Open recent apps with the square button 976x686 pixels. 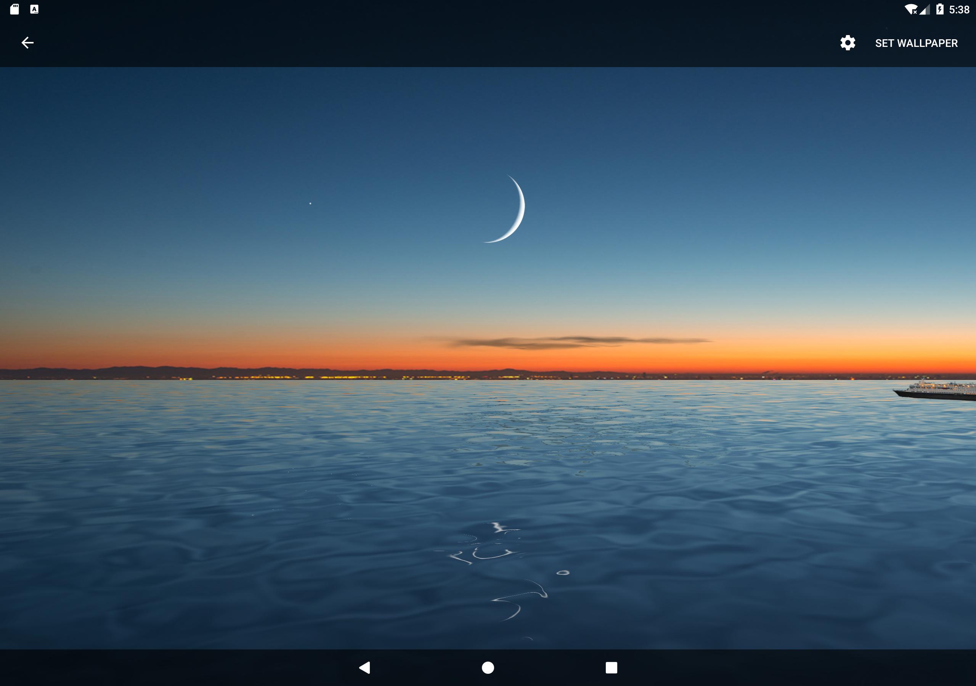(x=611, y=668)
